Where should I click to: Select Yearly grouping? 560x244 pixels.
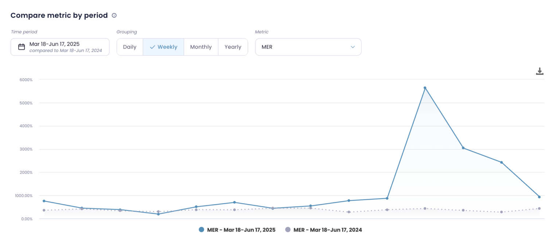coord(233,47)
